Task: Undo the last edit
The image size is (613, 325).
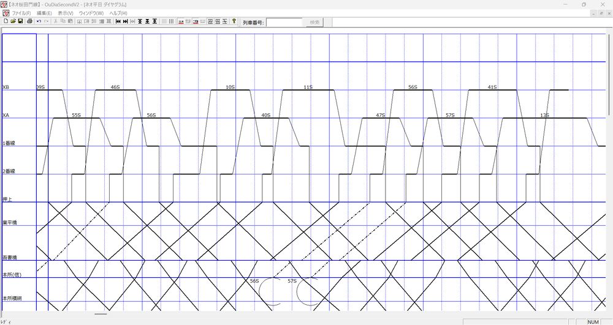Action: [39, 21]
